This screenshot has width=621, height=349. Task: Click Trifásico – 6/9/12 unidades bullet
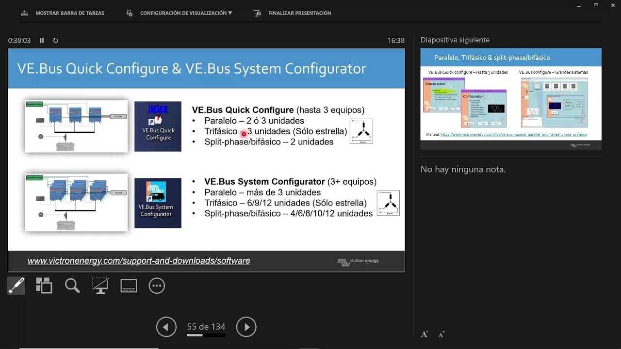[285, 203]
